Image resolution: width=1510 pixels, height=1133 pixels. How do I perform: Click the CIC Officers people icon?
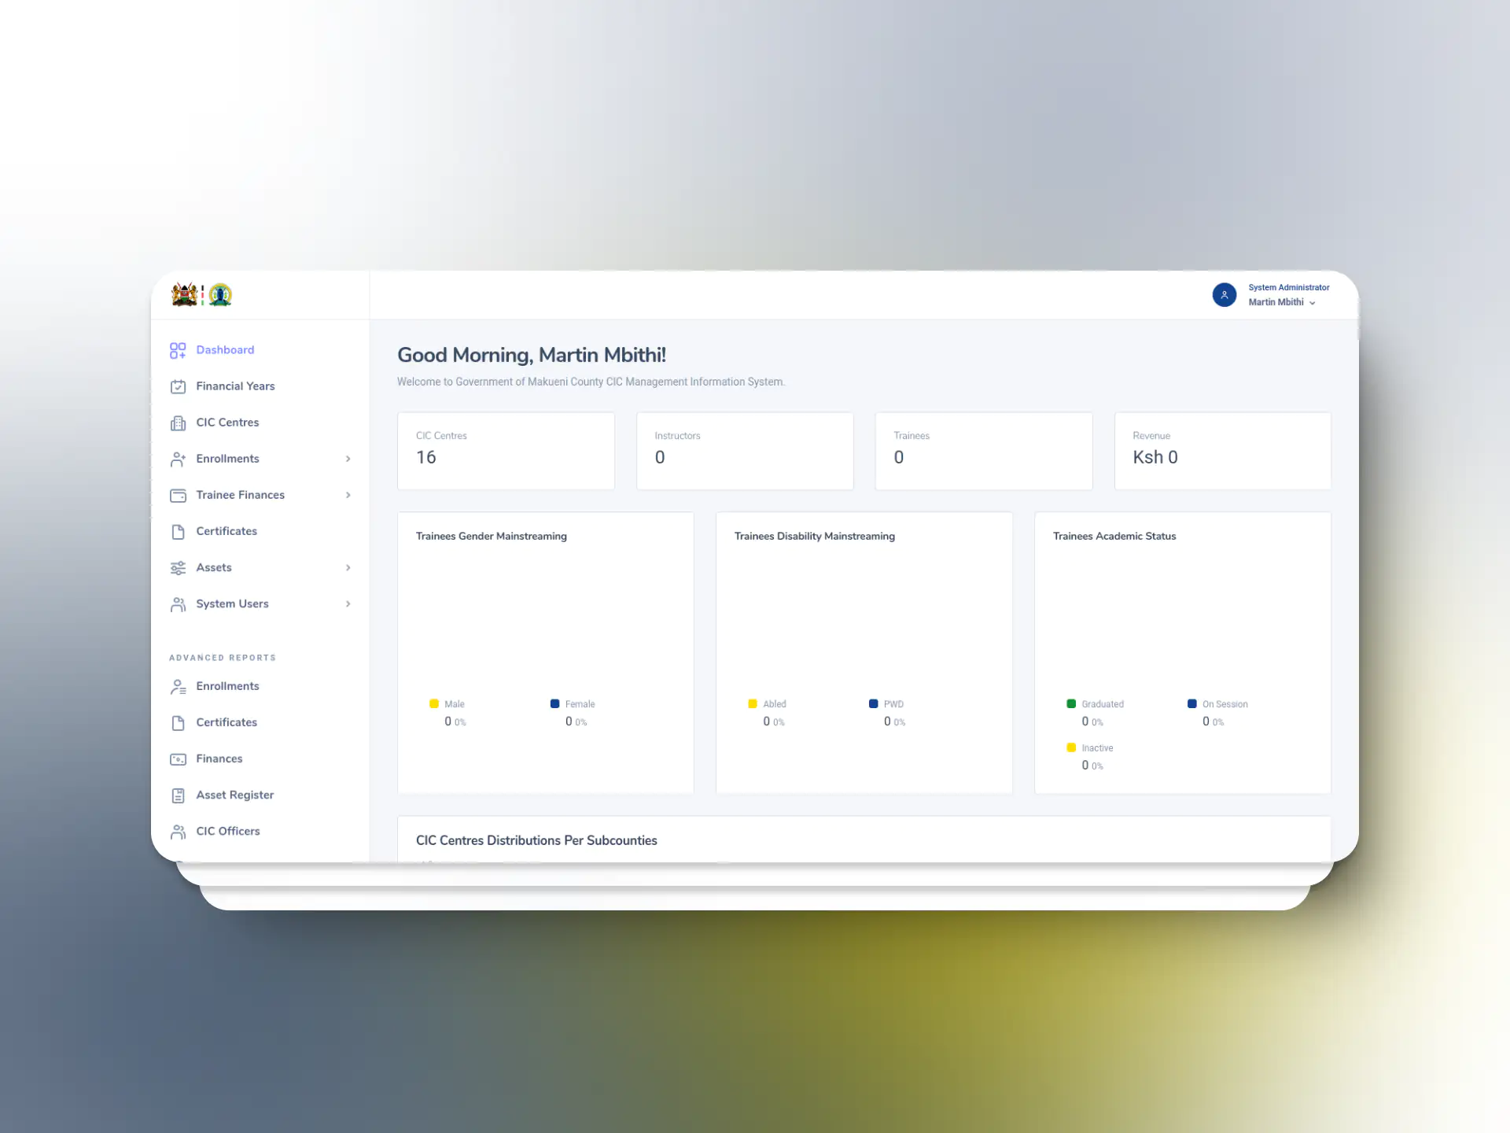178,832
